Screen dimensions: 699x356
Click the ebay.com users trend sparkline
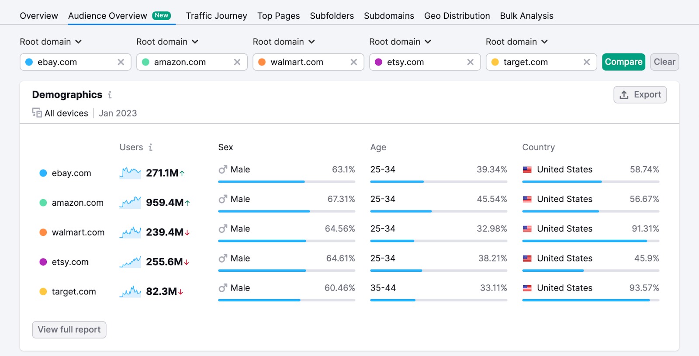(x=130, y=173)
